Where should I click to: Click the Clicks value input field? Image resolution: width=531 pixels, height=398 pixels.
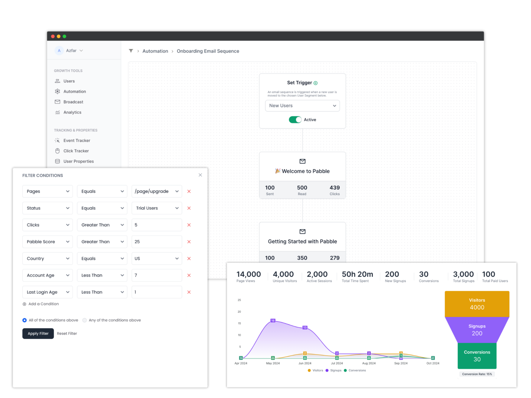pos(157,225)
